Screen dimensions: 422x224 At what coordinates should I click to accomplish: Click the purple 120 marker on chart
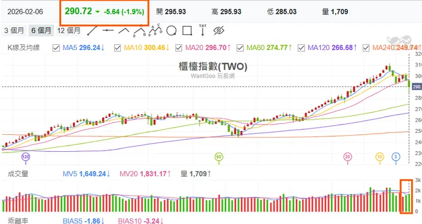26,157
